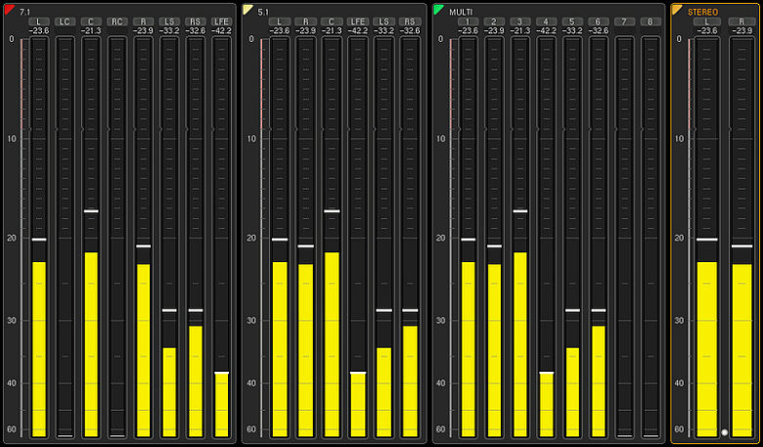Select the MULTI meter panel title

tap(461, 11)
